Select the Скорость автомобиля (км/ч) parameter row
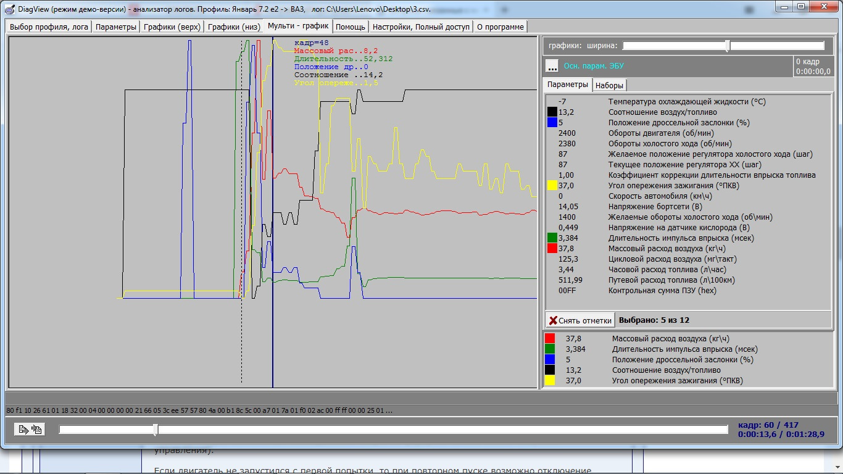The width and height of the screenshot is (843, 474). click(x=660, y=196)
